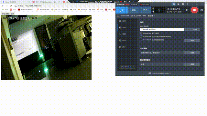Click output folder field D:\bandicamVideo
The width and height of the screenshot is (207, 116).
(162, 29)
